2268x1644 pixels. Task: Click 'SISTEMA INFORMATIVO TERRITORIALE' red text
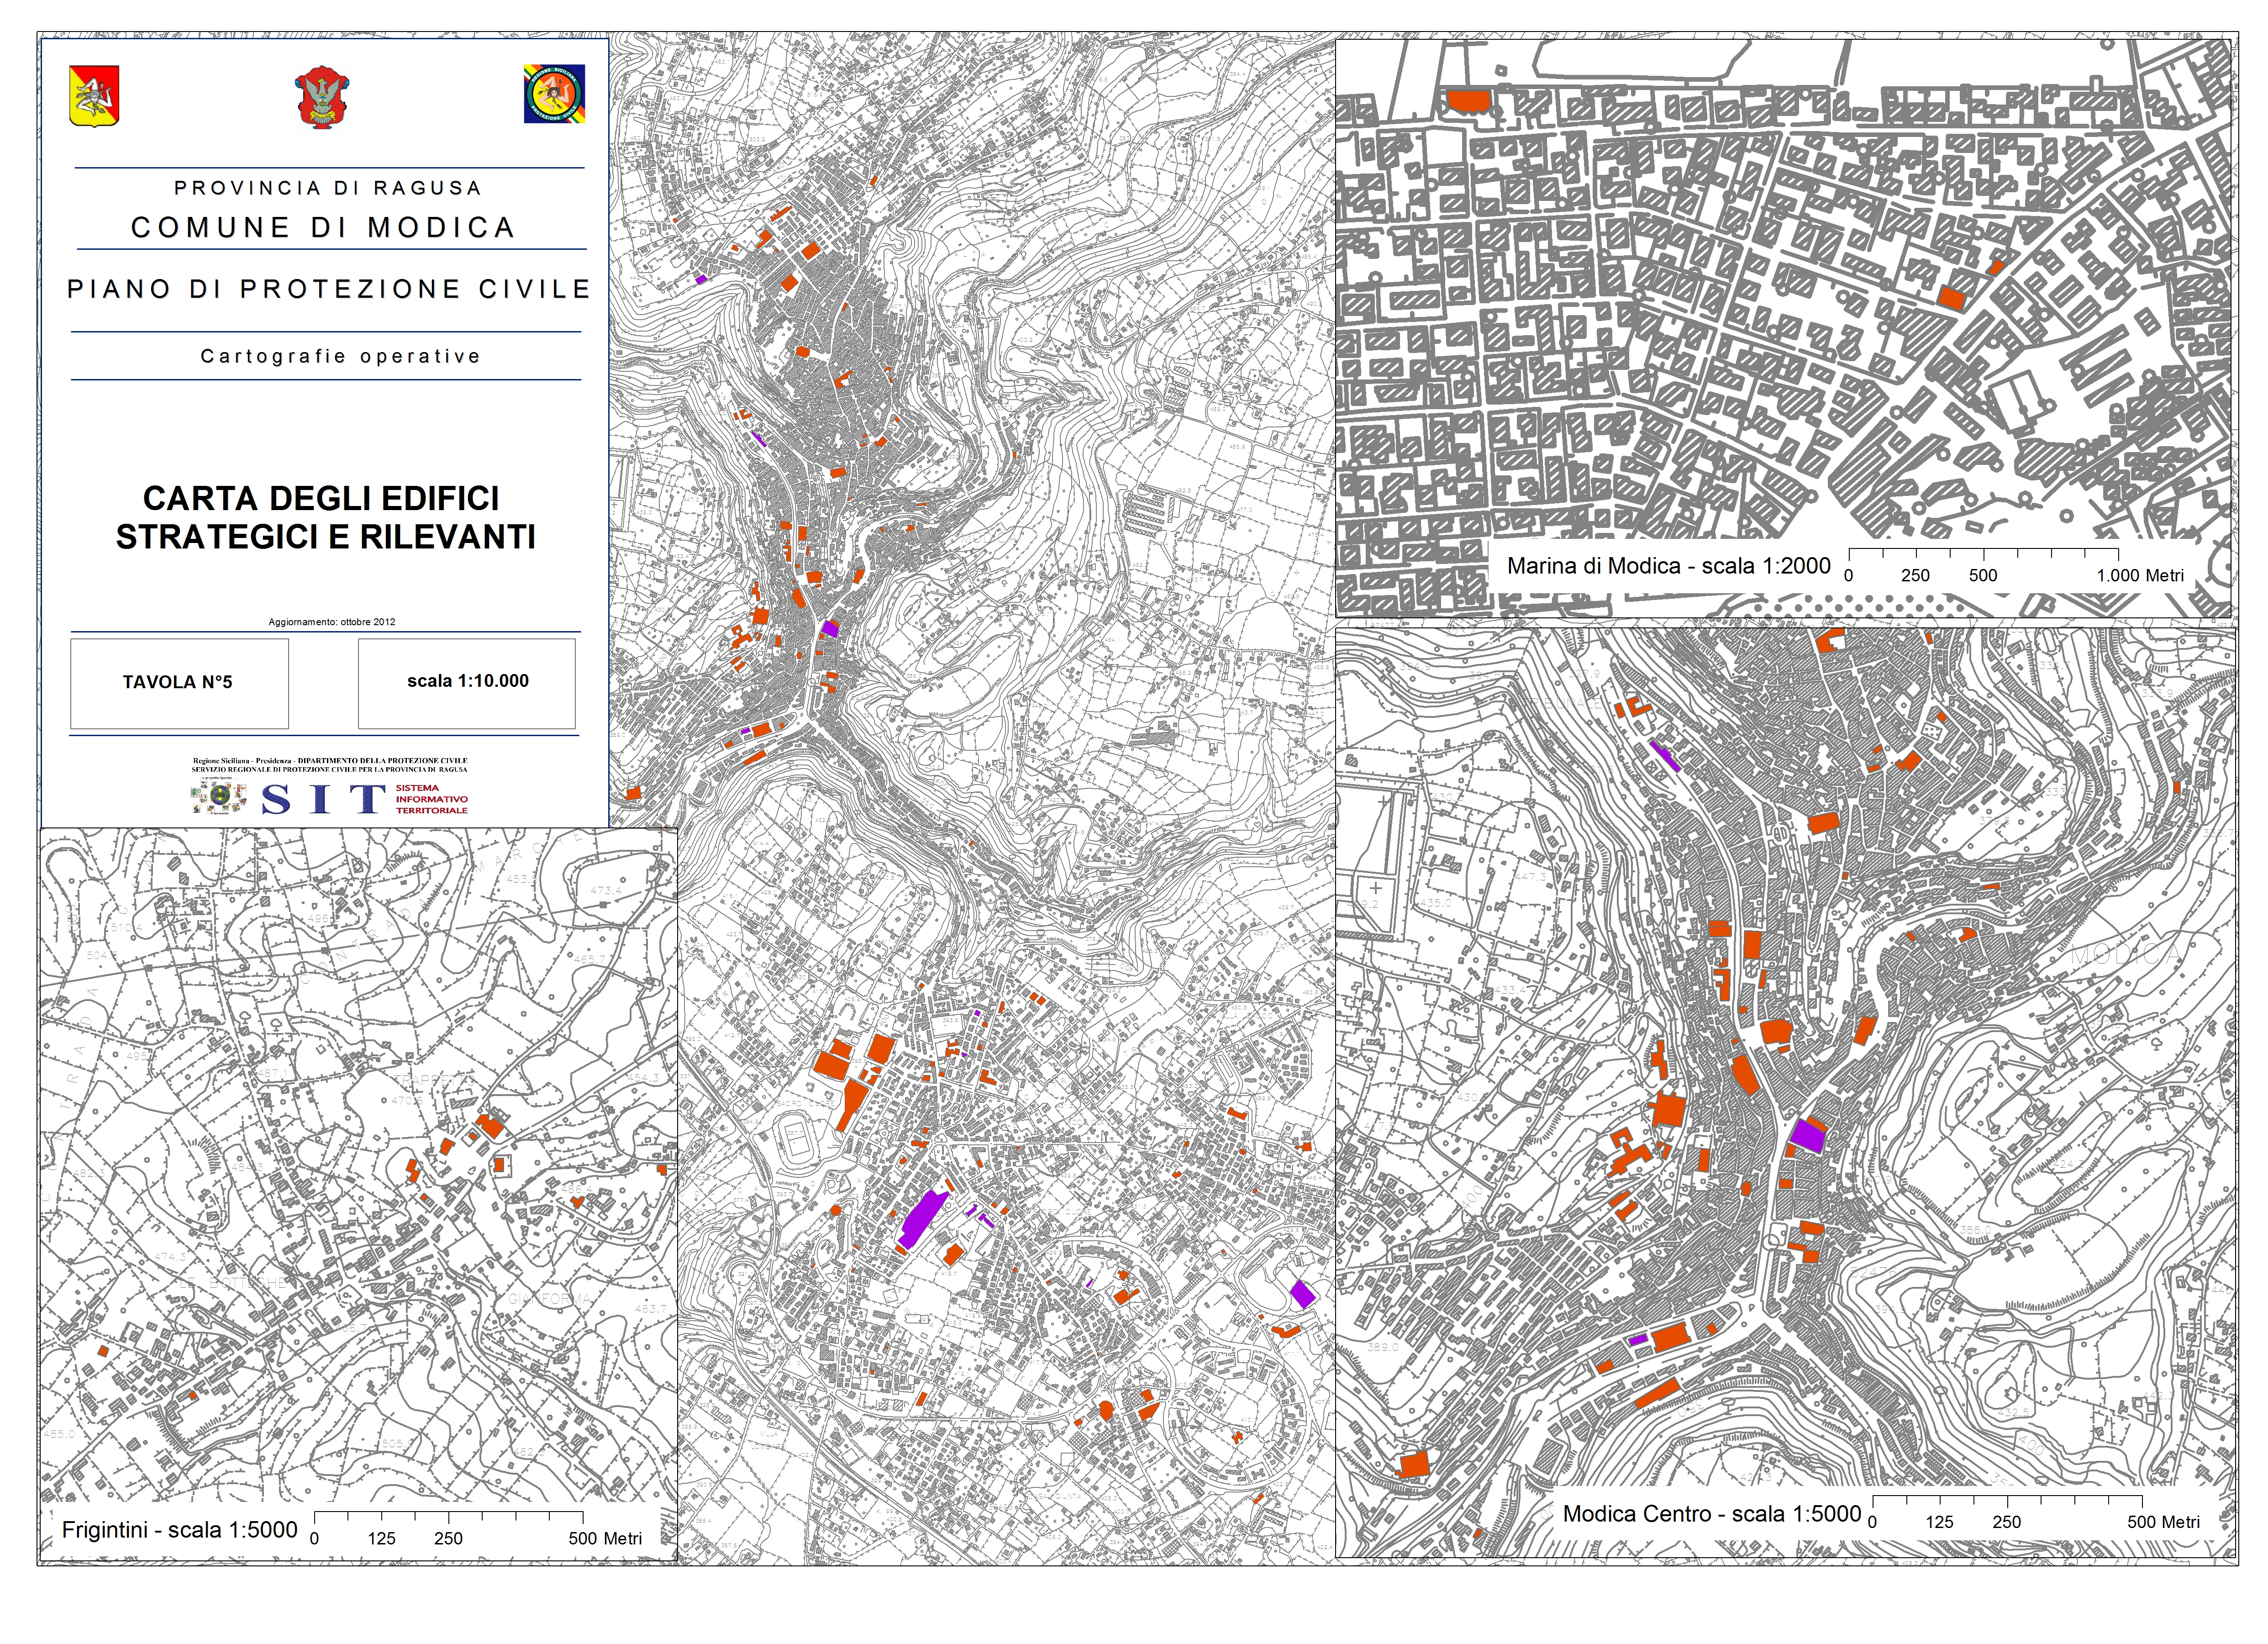431,799
